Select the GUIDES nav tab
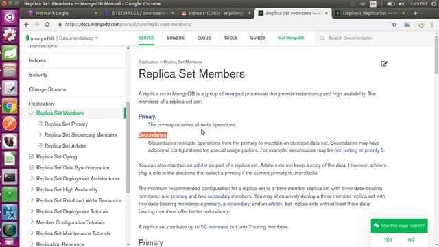 click(x=258, y=38)
